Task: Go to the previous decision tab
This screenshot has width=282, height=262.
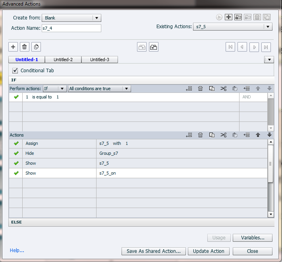Action: [242, 47]
